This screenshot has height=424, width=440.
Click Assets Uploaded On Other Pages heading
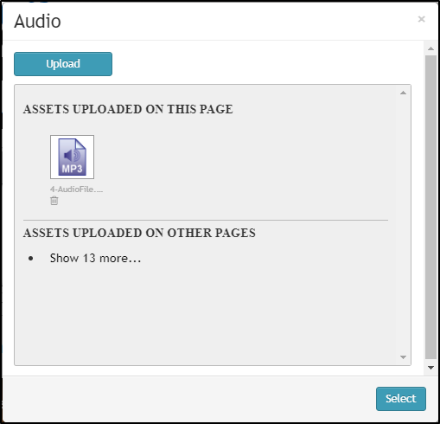pyautogui.click(x=139, y=233)
